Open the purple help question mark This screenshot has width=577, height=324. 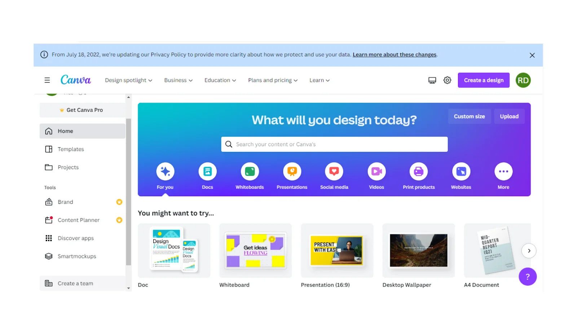point(528,276)
